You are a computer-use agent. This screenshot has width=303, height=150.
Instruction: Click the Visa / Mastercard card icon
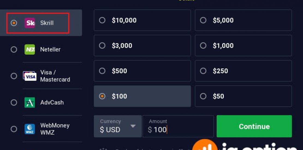[x=30, y=76]
